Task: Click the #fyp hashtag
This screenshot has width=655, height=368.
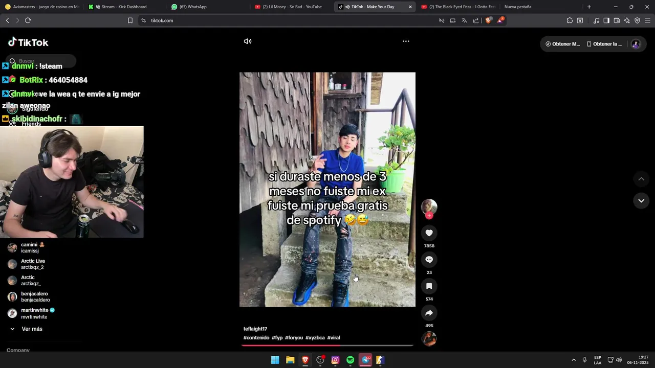Action: 277,338
